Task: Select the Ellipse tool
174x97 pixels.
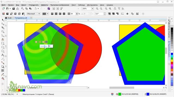Action: click(3, 47)
